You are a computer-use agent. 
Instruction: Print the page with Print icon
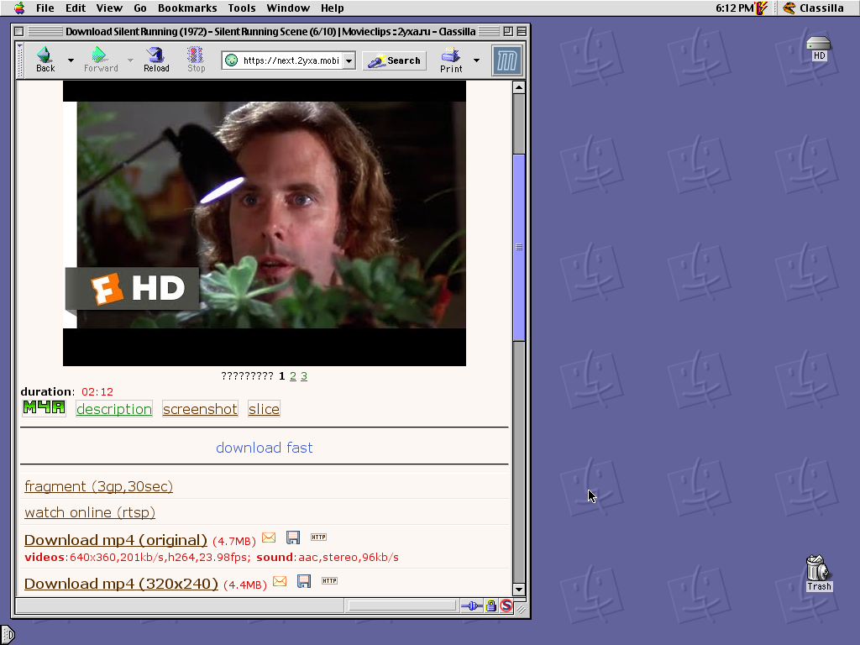[x=451, y=60]
